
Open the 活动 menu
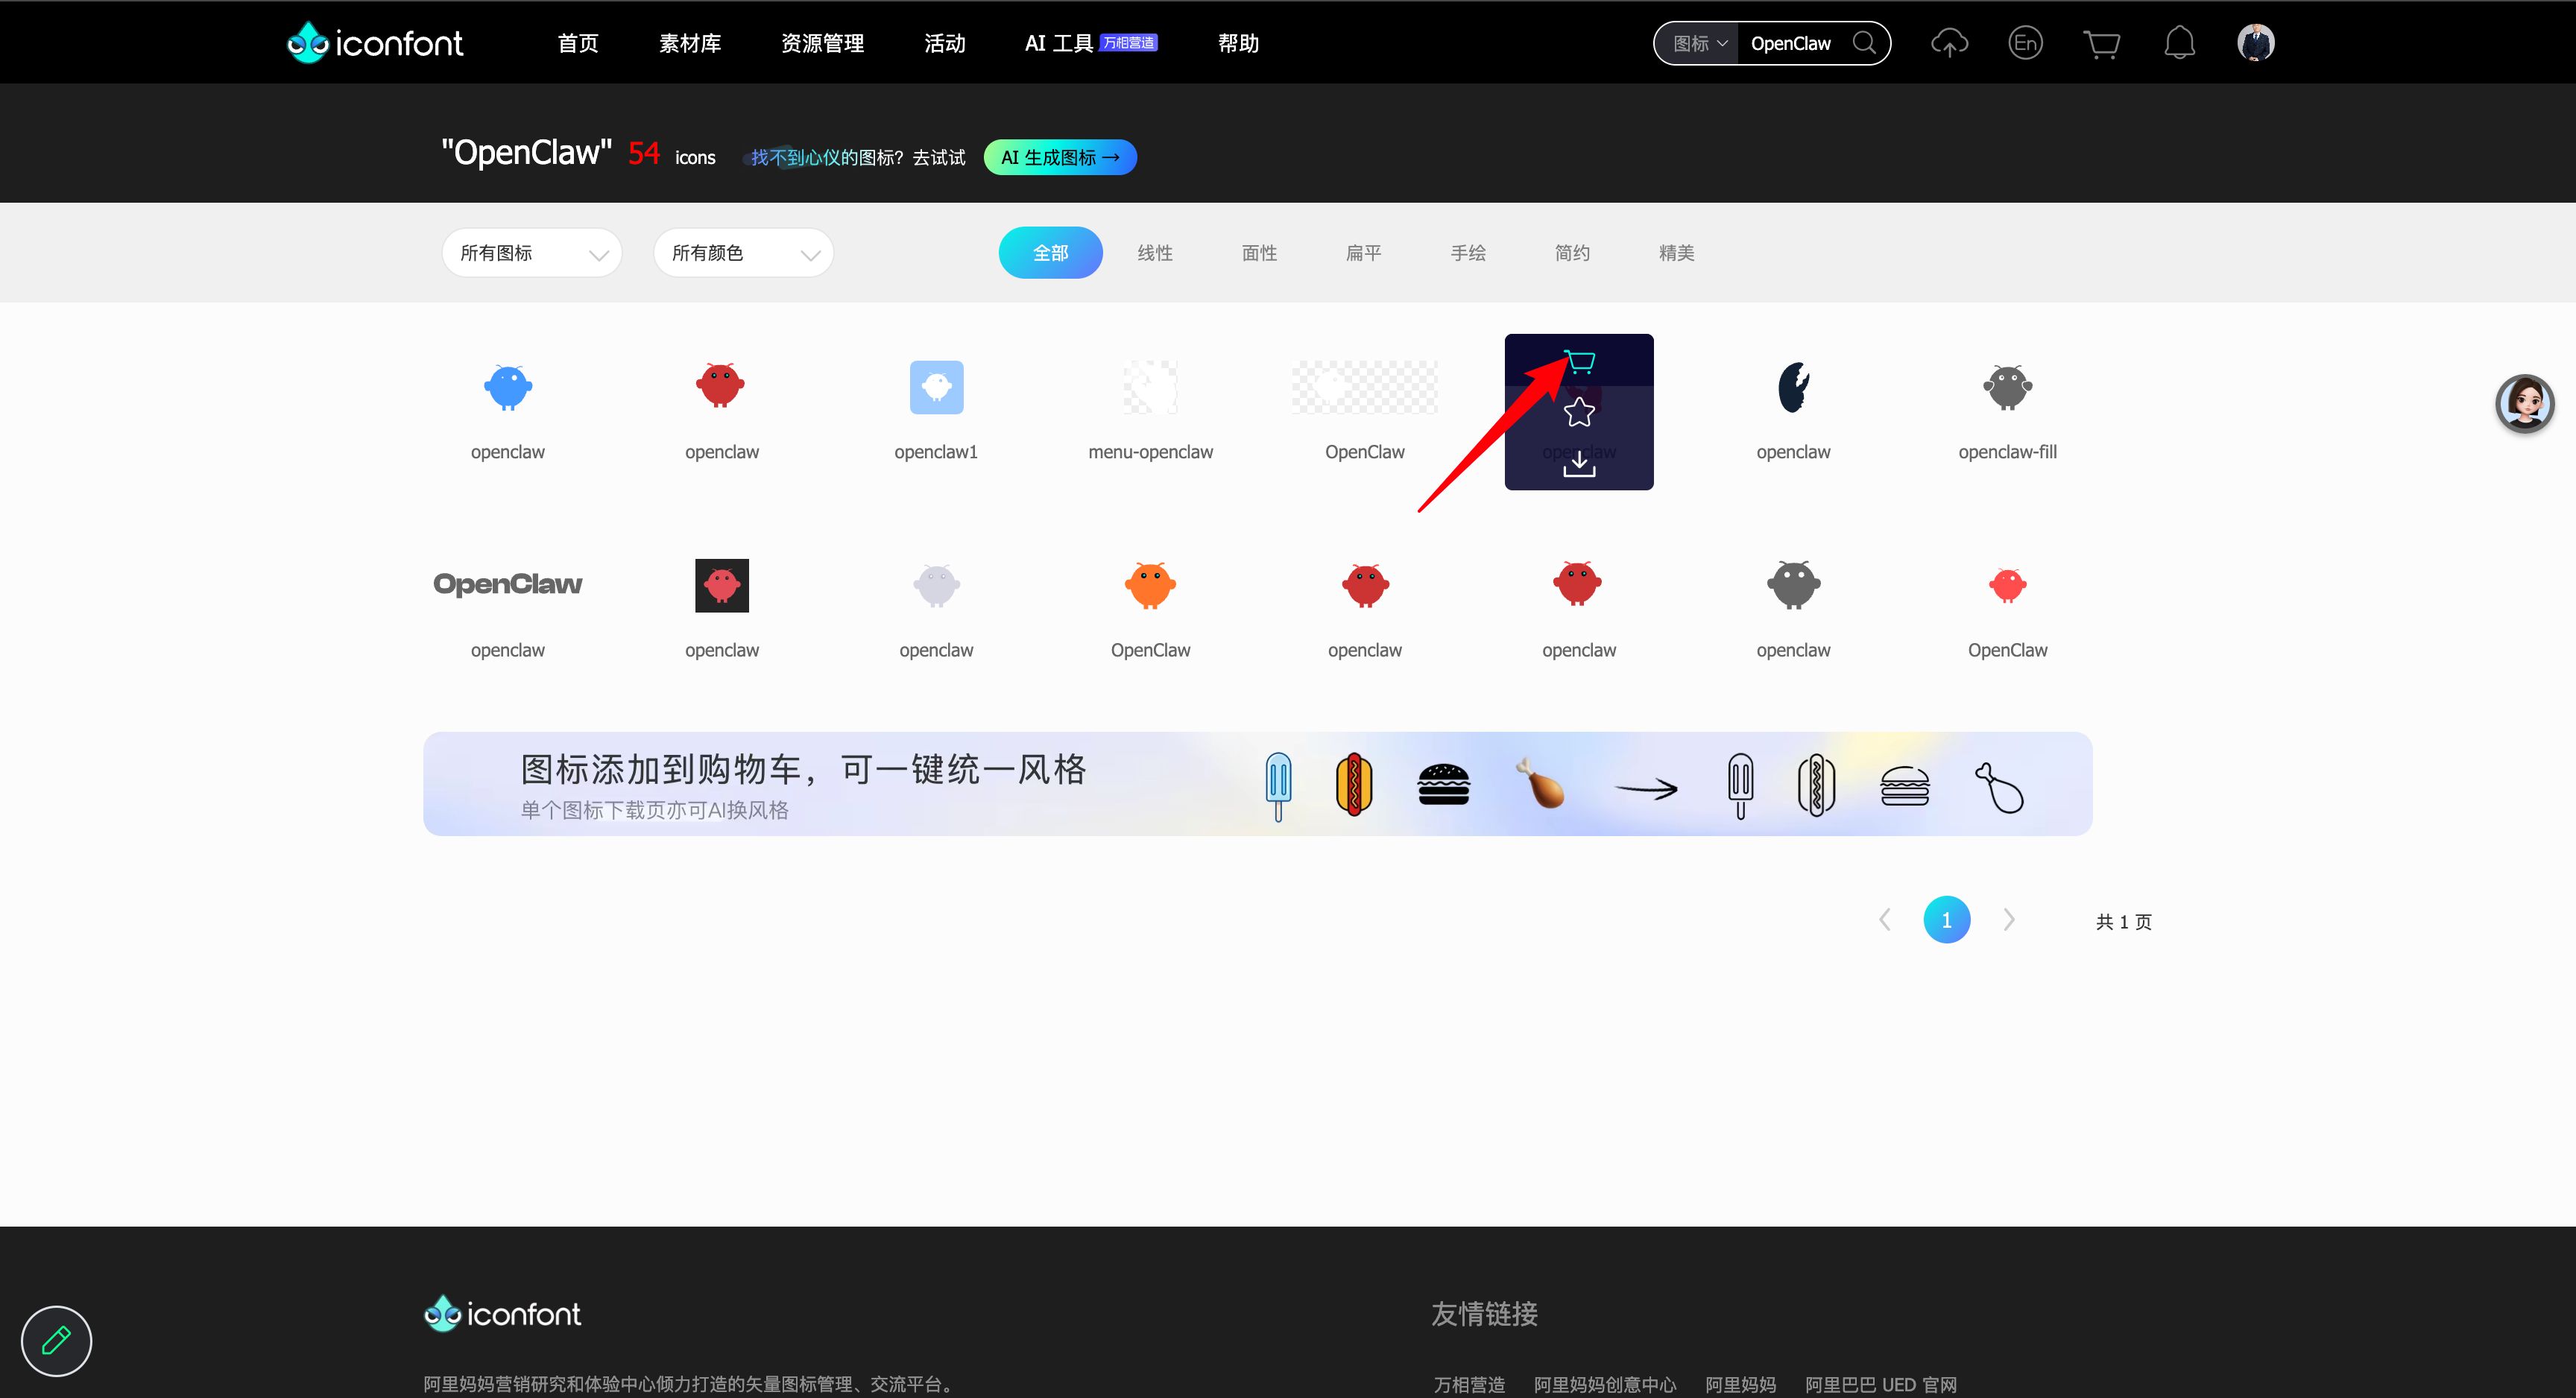(x=945, y=43)
